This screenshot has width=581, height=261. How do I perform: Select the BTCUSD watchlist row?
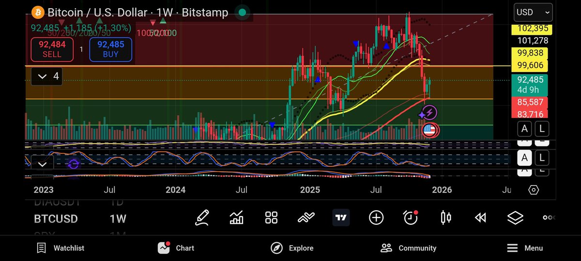pos(80,219)
